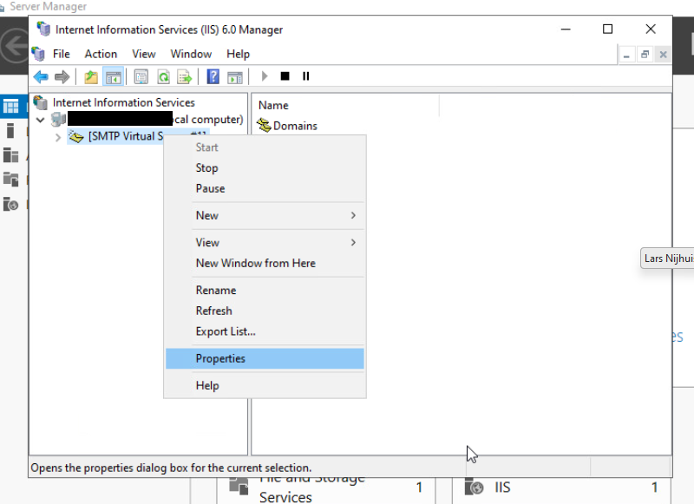Click Server Manager back navigation arrow

point(15,46)
